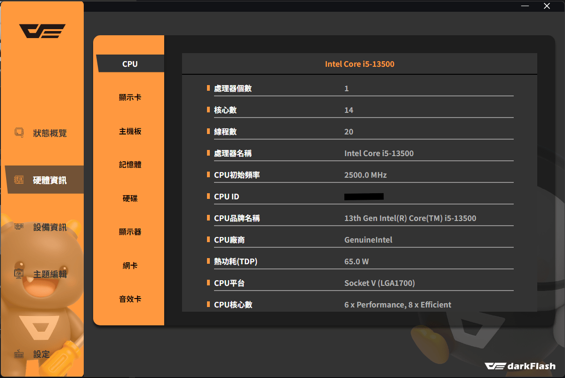Click the CPU ID label
Viewport: 565px width, 378px height.
[x=226, y=197]
